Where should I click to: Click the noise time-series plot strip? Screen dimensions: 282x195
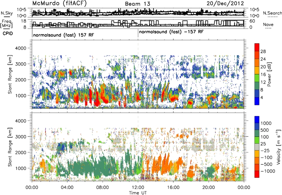pyautogui.click(x=138, y=13)
